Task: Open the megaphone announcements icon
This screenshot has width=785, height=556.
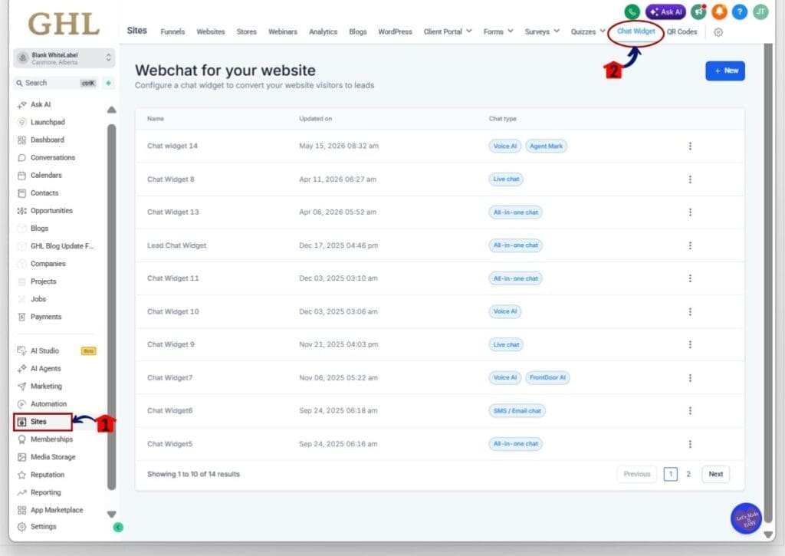Action: (698, 12)
